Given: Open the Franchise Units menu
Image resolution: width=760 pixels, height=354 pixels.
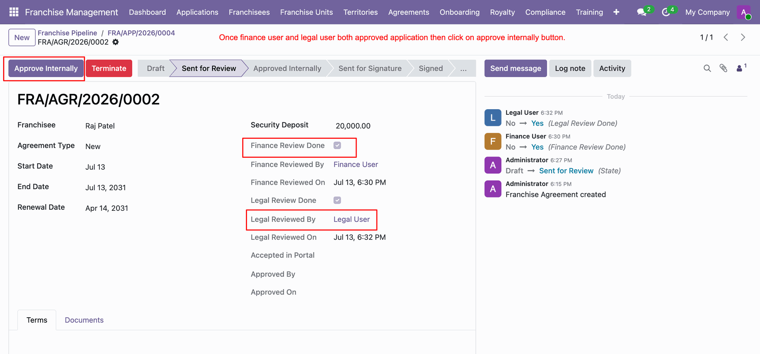Looking at the screenshot, I should (306, 12).
